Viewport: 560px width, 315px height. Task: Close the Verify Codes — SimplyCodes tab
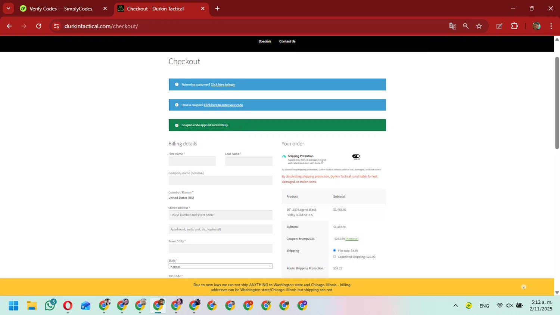point(105,9)
